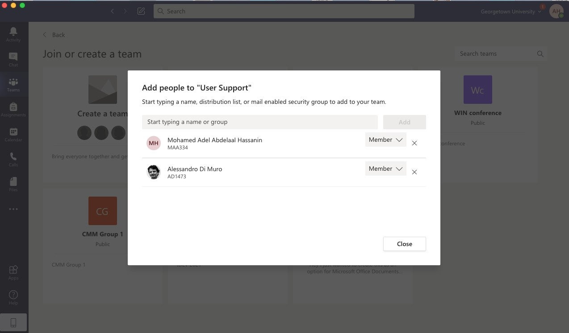569x333 pixels.
Task: Open the Activity feed
Action: [x=13, y=33]
